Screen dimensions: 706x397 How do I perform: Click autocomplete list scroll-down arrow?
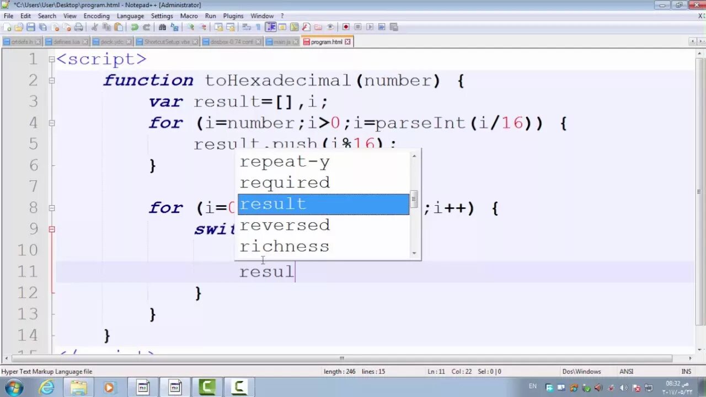pyautogui.click(x=414, y=253)
